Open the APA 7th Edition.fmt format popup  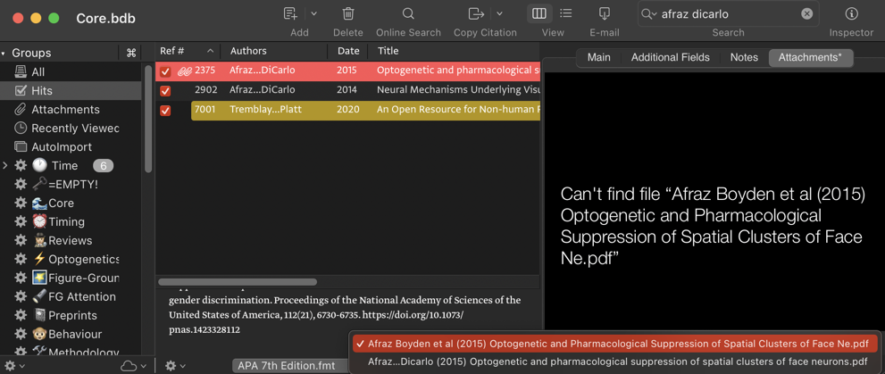290,366
